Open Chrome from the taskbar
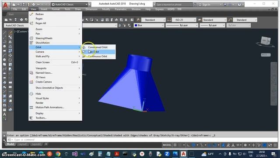The height and width of the screenshot is (158, 280). pyautogui.click(x=58, y=154)
